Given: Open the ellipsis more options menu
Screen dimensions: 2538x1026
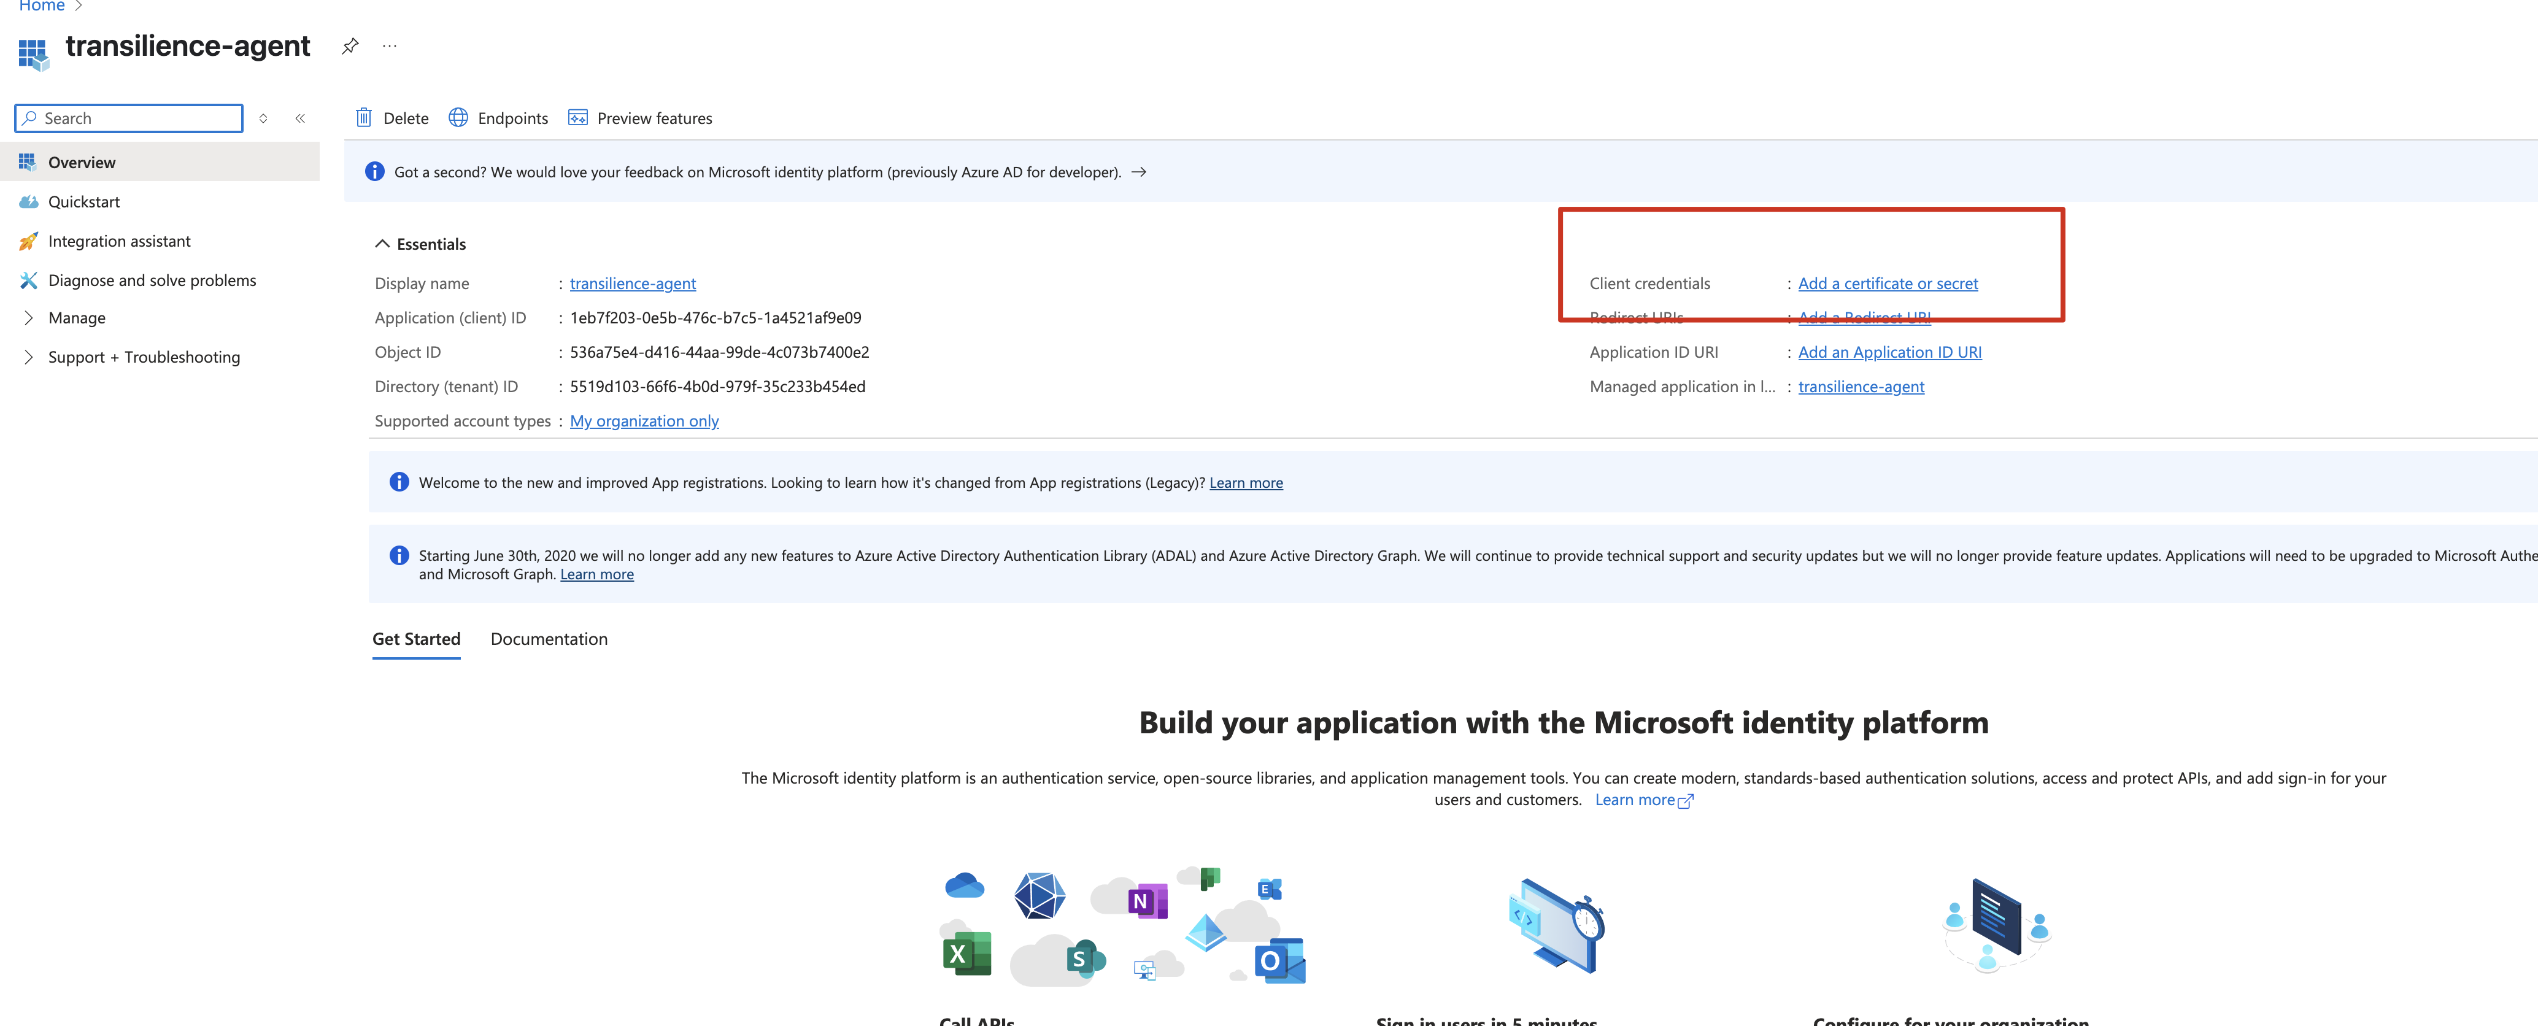Looking at the screenshot, I should 390,46.
